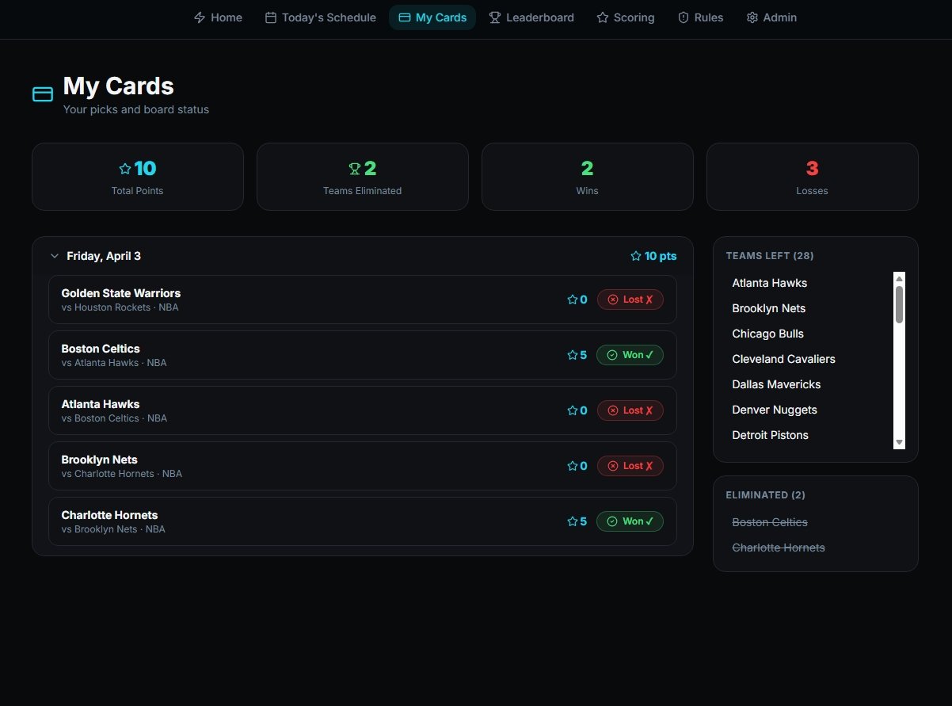Click the Lost badge on Golden State Warriors
The height and width of the screenshot is (706, 952).
pos(630,300)
